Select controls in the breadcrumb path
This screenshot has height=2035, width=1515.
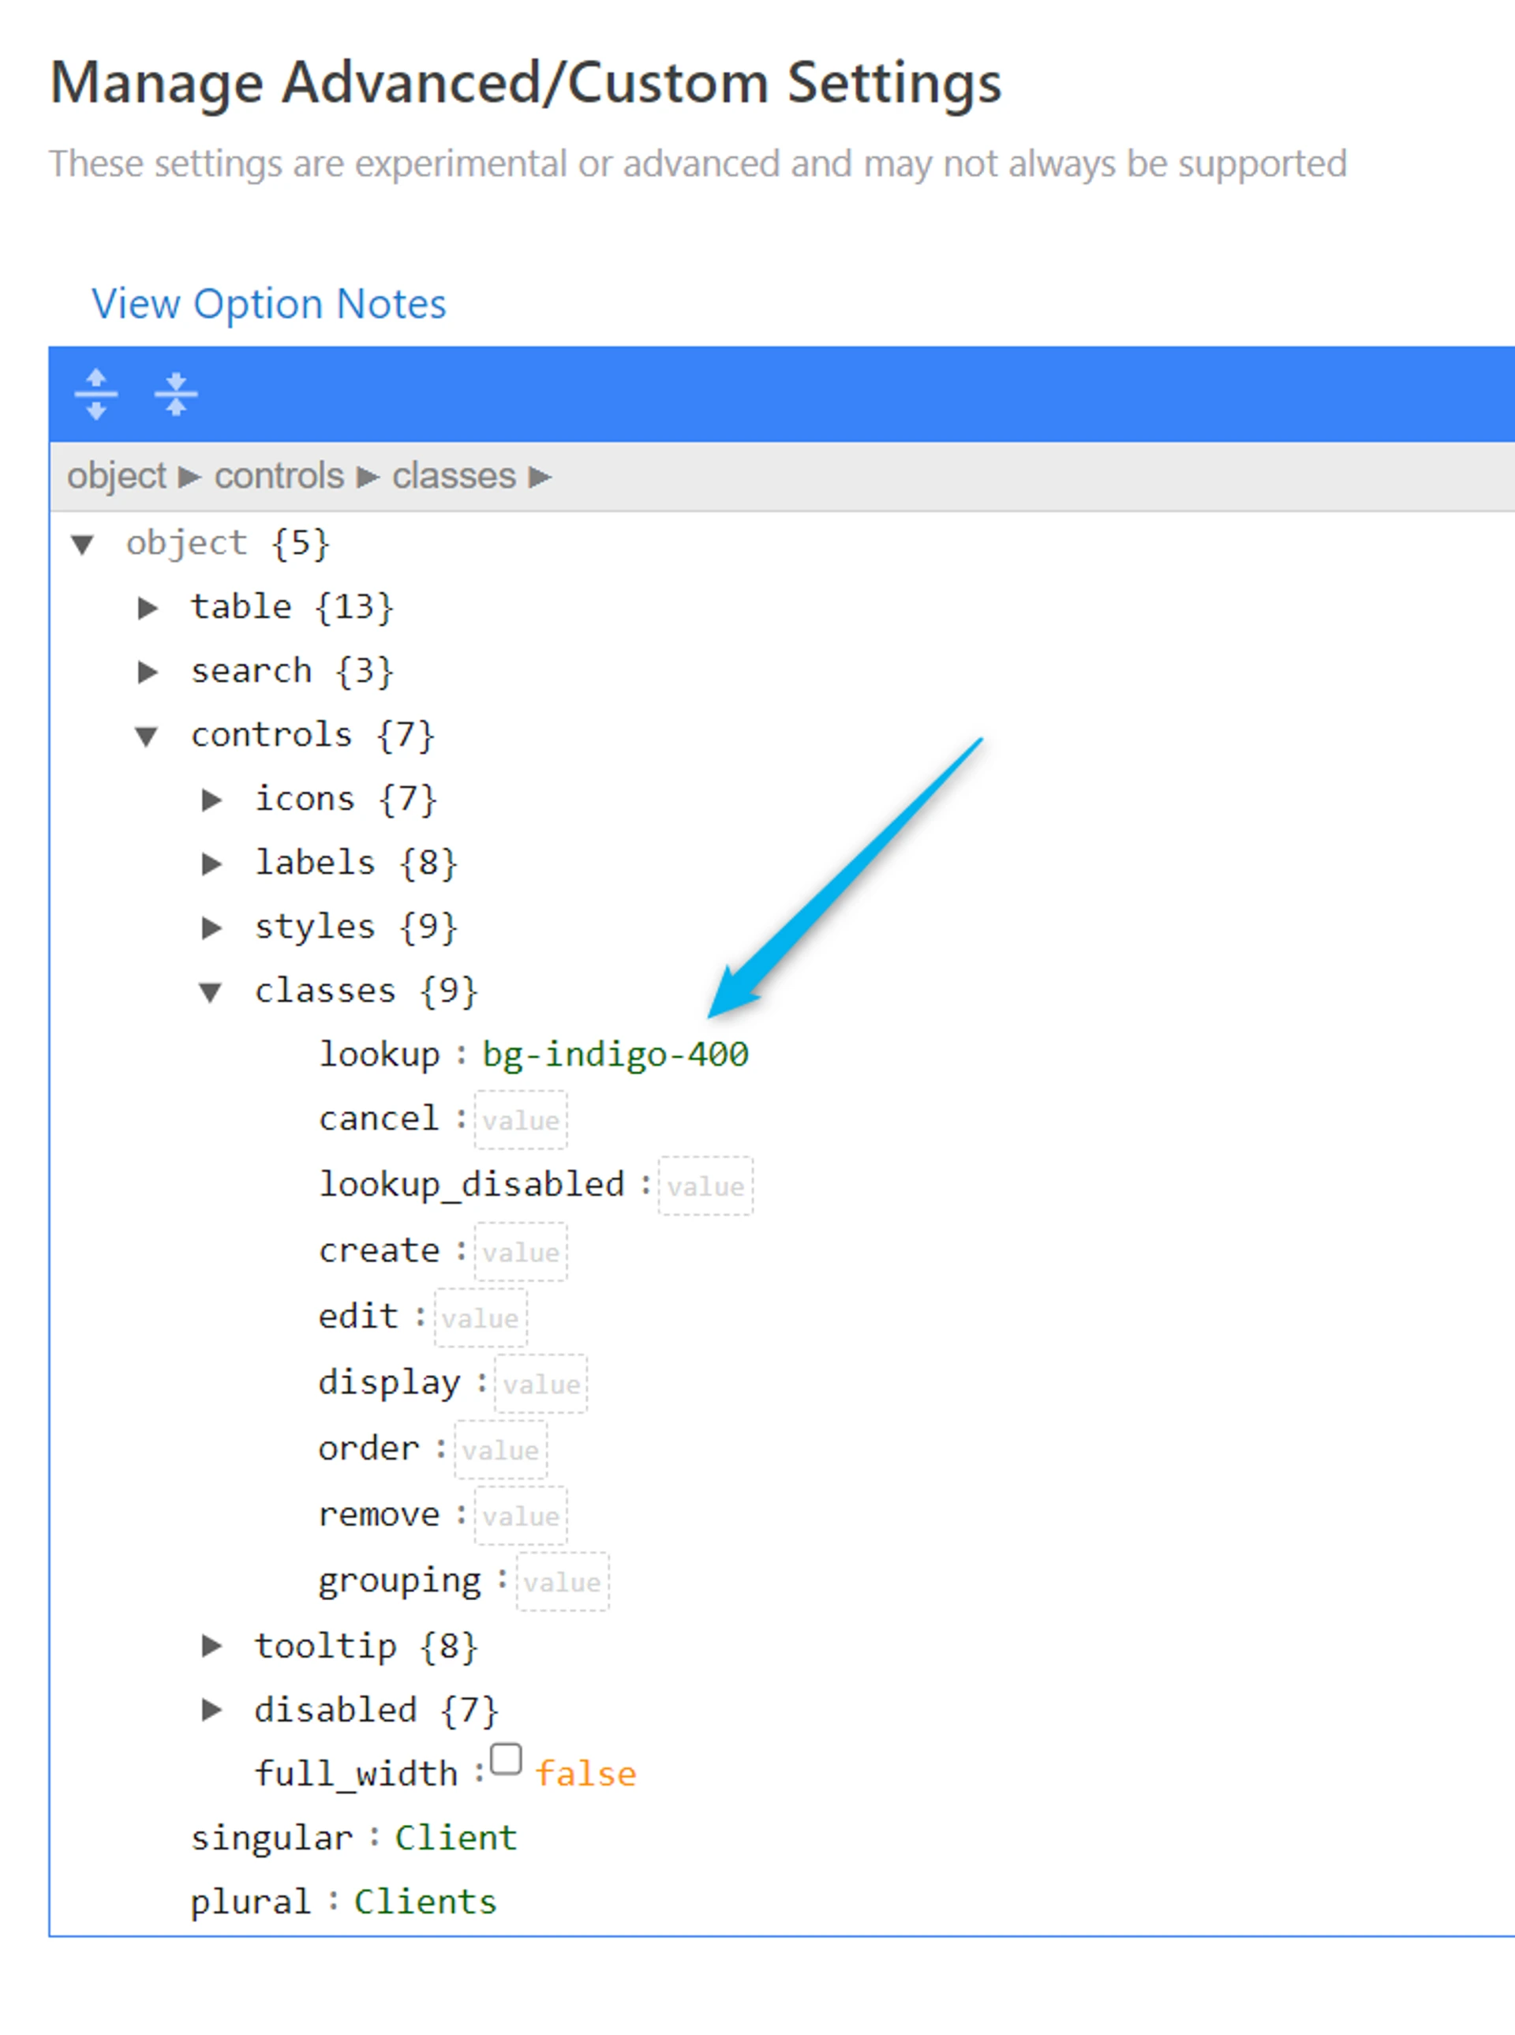coord(279,476)
